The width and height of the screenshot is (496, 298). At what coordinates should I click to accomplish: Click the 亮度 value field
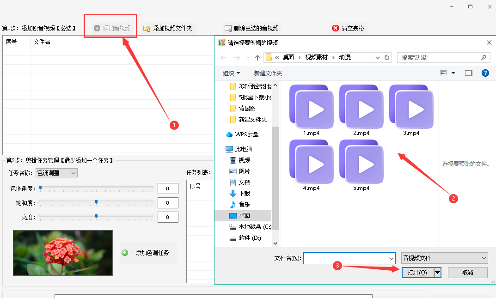[168, 217]
